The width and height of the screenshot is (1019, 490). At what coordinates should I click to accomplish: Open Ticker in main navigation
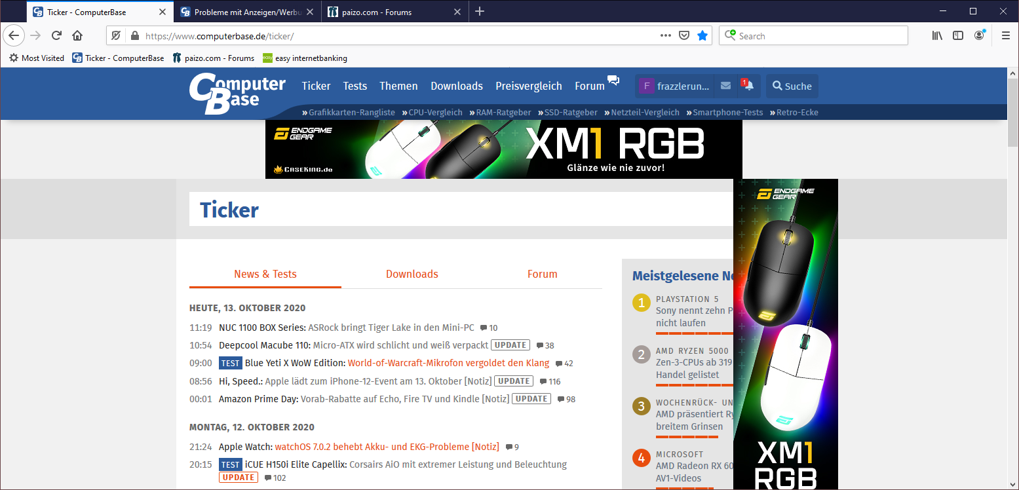316,86
